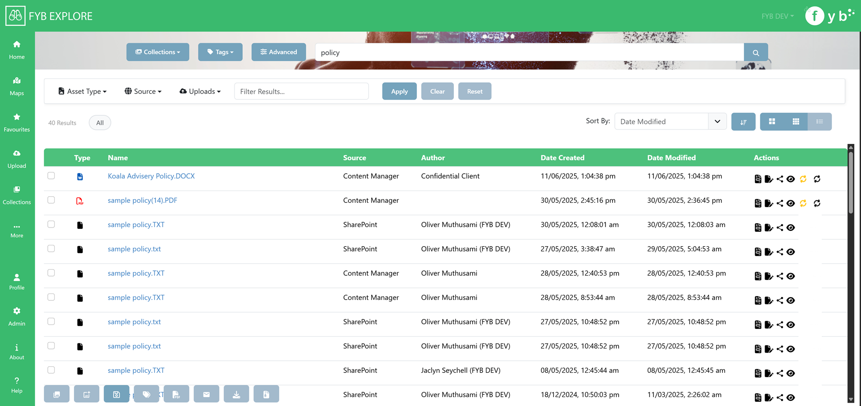Select the All results filter pill
This screenshot has height=406, width=861.
pos(100,122)
